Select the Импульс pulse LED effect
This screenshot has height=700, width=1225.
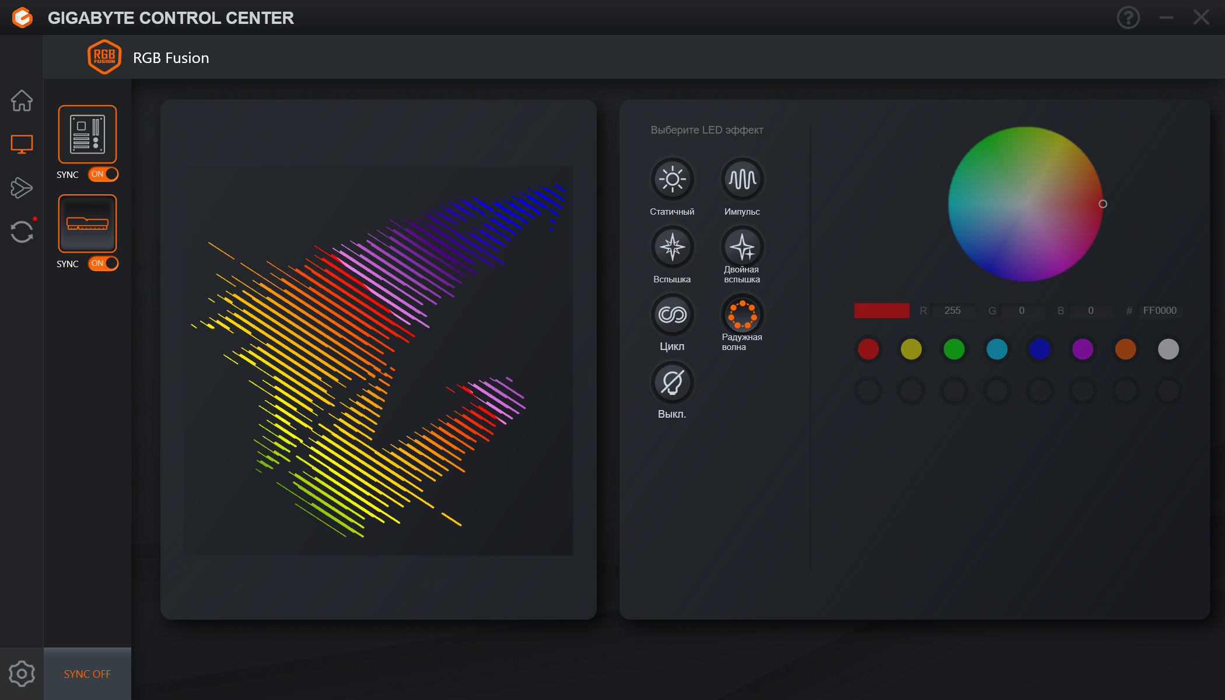742,179
